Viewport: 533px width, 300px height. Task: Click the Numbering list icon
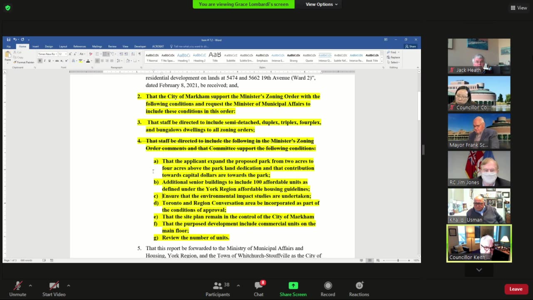pyautogui.click(x=105, y=54)
